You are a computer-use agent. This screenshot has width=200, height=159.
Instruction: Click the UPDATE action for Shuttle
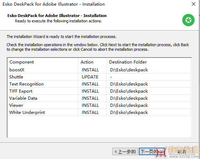coord(90,77)
